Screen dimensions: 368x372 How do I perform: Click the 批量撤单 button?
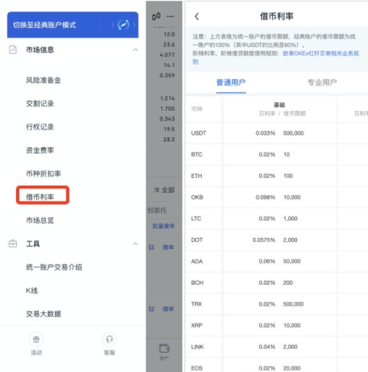[164, 226]
